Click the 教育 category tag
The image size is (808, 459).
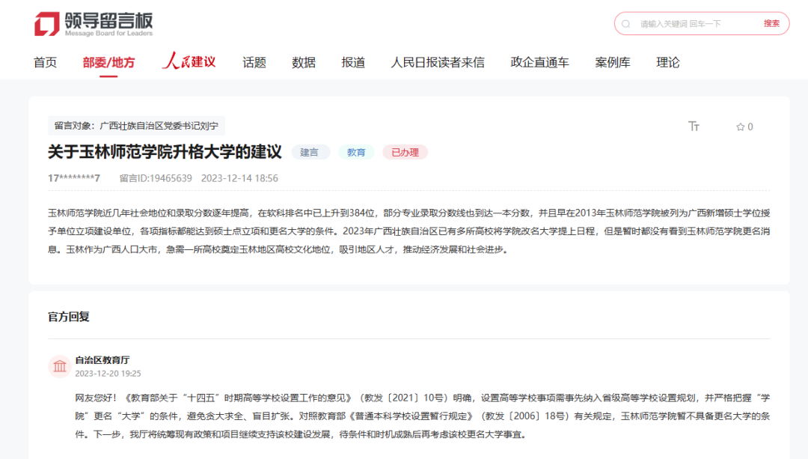pos(356,152)
